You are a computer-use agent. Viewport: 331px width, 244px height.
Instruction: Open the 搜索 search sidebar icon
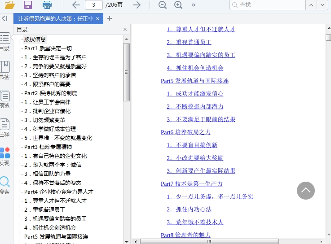pyautogui.click(x=4, y=185)
